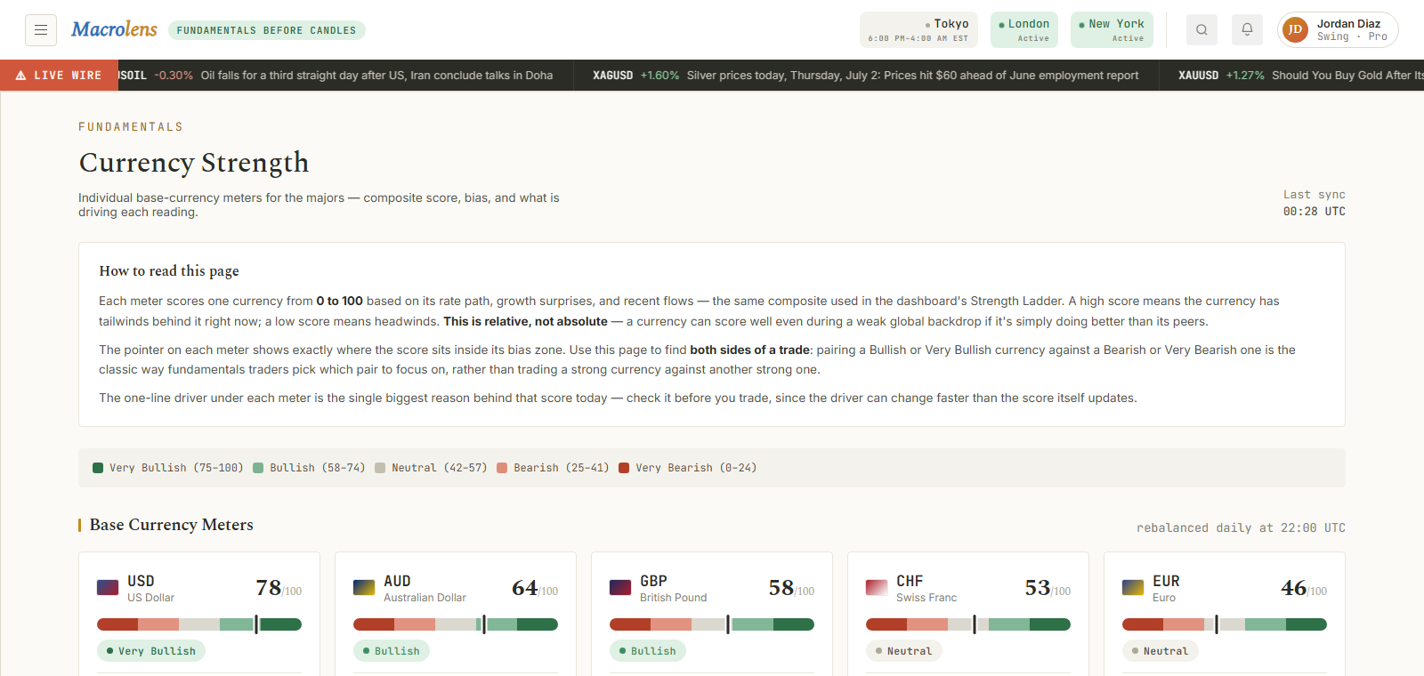The height and width of the screenshot is (676, 1424).
Task: Click the EUR flag icon
Action: click(x=1133, y=588)
